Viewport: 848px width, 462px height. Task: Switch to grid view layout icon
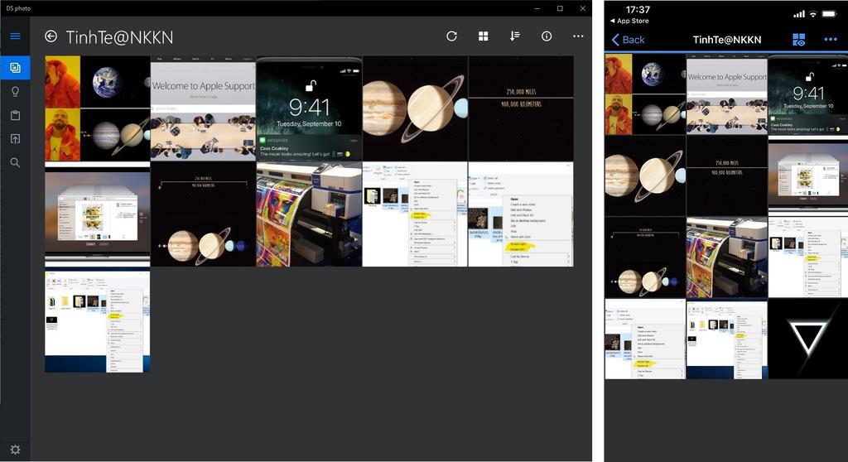tap(484, 36)
